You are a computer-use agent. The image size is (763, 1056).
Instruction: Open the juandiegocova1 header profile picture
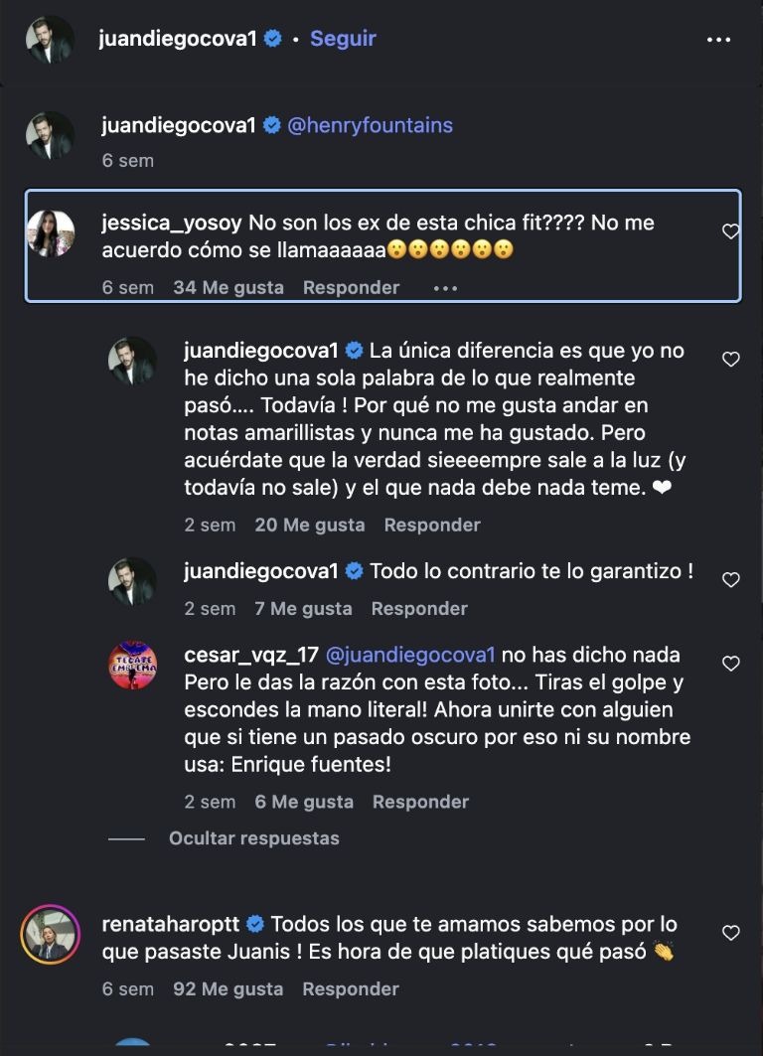tap(50, 40)
